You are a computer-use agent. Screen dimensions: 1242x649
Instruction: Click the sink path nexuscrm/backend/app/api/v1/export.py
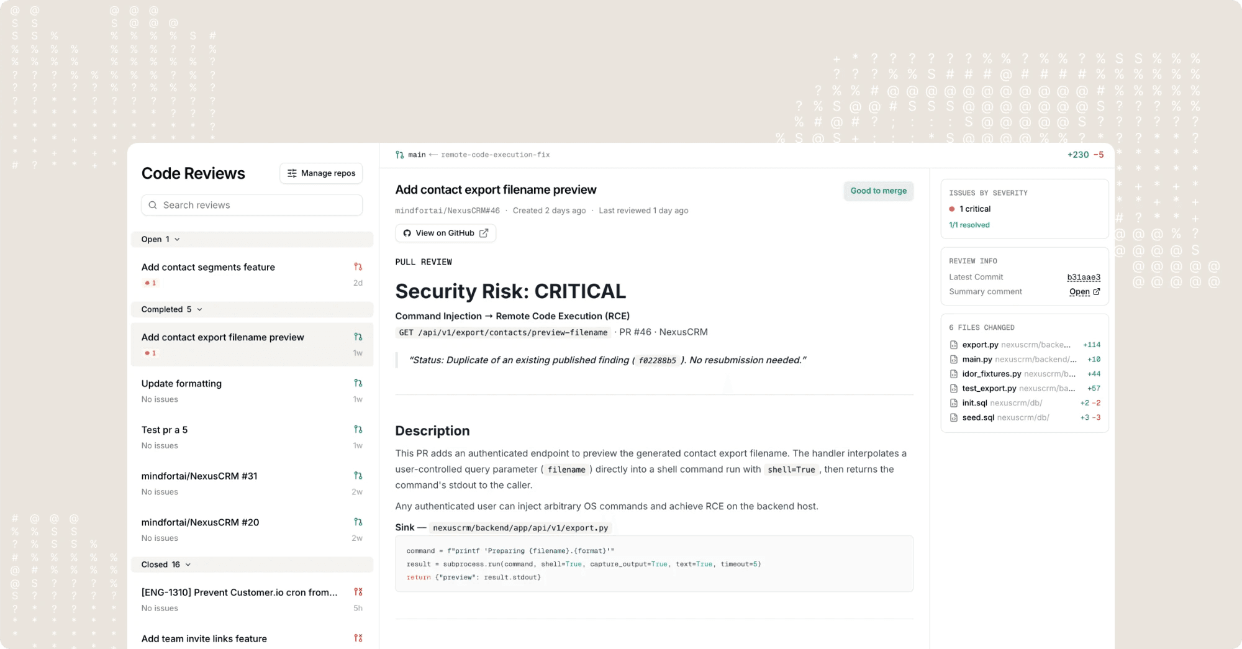(520, 528)
